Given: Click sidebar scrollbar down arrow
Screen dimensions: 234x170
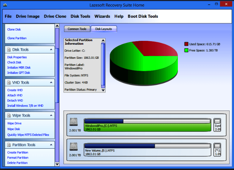Looking at the screenshot, I should [57, 164].
